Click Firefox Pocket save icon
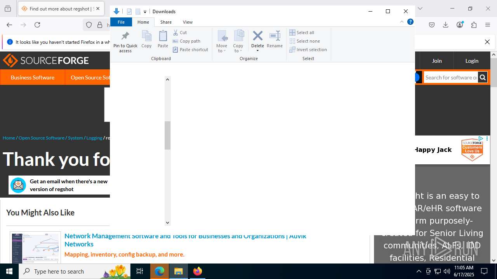Viewport: 497px width, 279px height. (x=432, y=25)
